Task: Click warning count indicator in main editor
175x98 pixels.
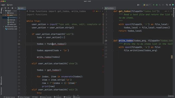Action: point(97,11)
